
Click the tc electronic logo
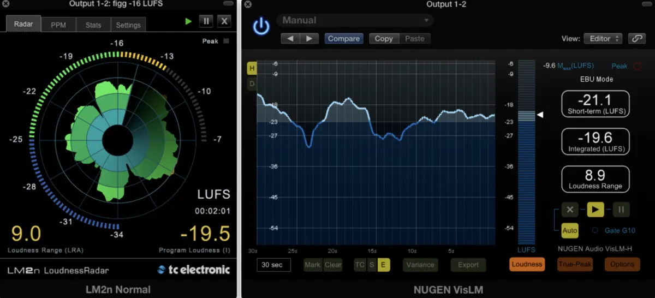coord(194,270)
